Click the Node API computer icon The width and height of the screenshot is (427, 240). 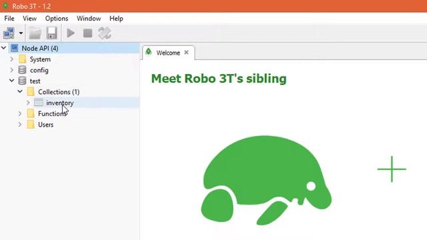tap(15, 48)
